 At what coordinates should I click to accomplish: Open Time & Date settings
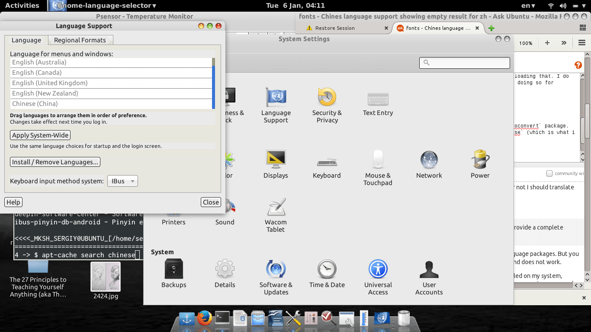[x=327, y=274]
